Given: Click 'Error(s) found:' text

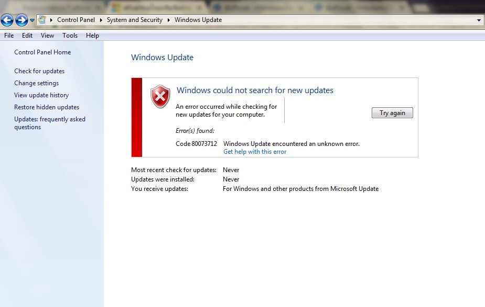Looking at the screenshot, I should click(x=195, y=131).
